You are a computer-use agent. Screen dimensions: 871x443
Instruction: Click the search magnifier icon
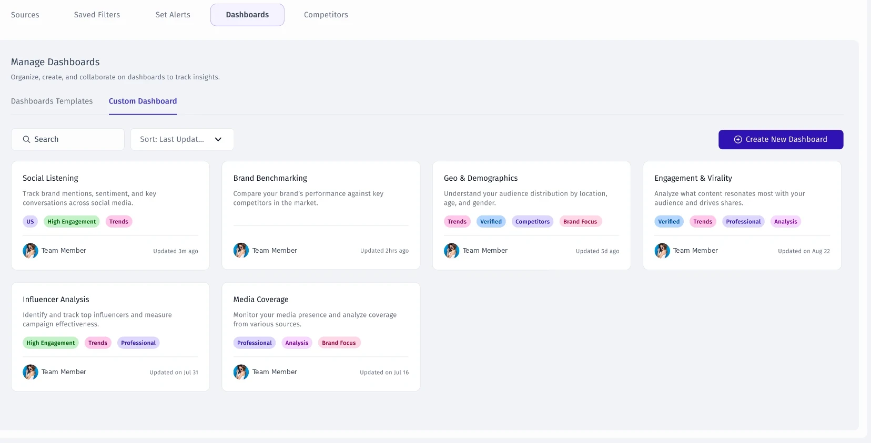(26, 139)
